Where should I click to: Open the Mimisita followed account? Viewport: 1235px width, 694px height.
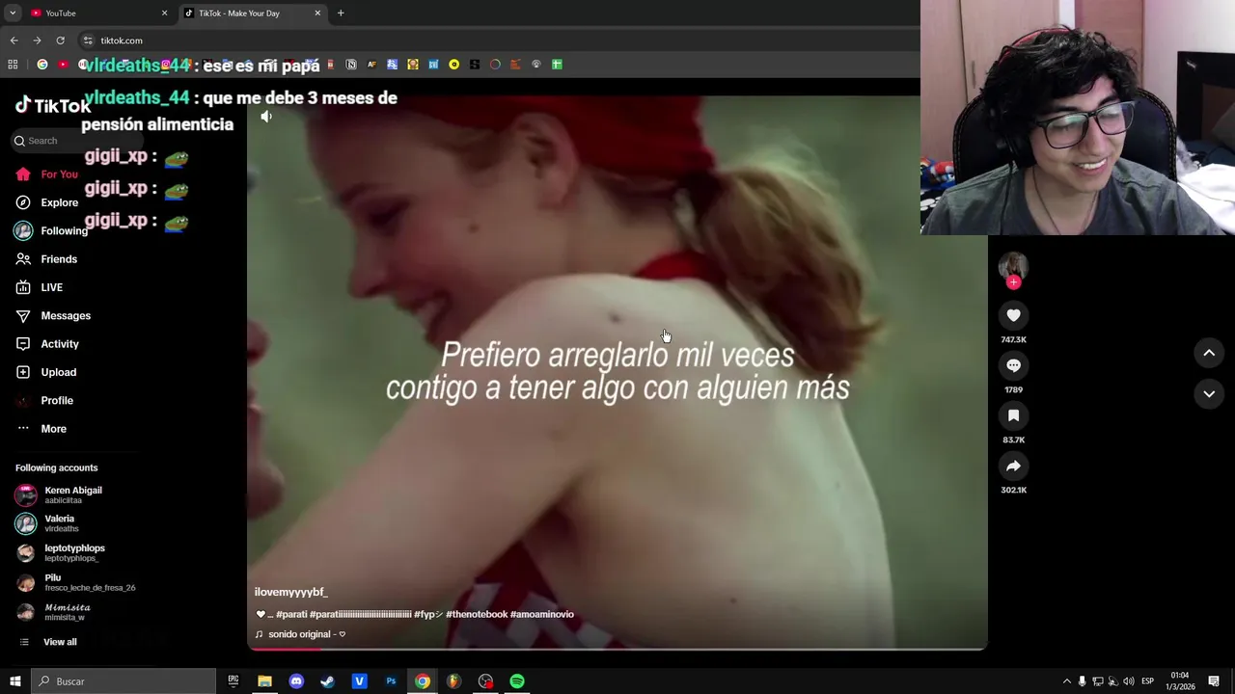53,612
